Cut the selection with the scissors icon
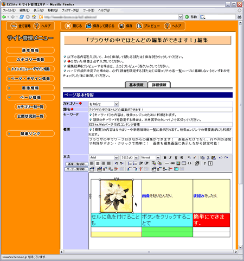The height and width of the screenshot is (261, 244). point(208,157)
